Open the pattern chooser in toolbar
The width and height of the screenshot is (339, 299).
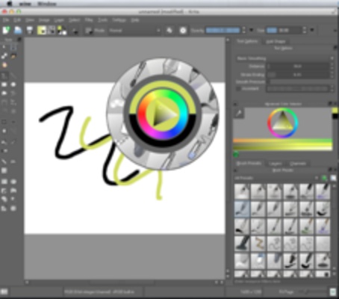click(x=52, y=31)
